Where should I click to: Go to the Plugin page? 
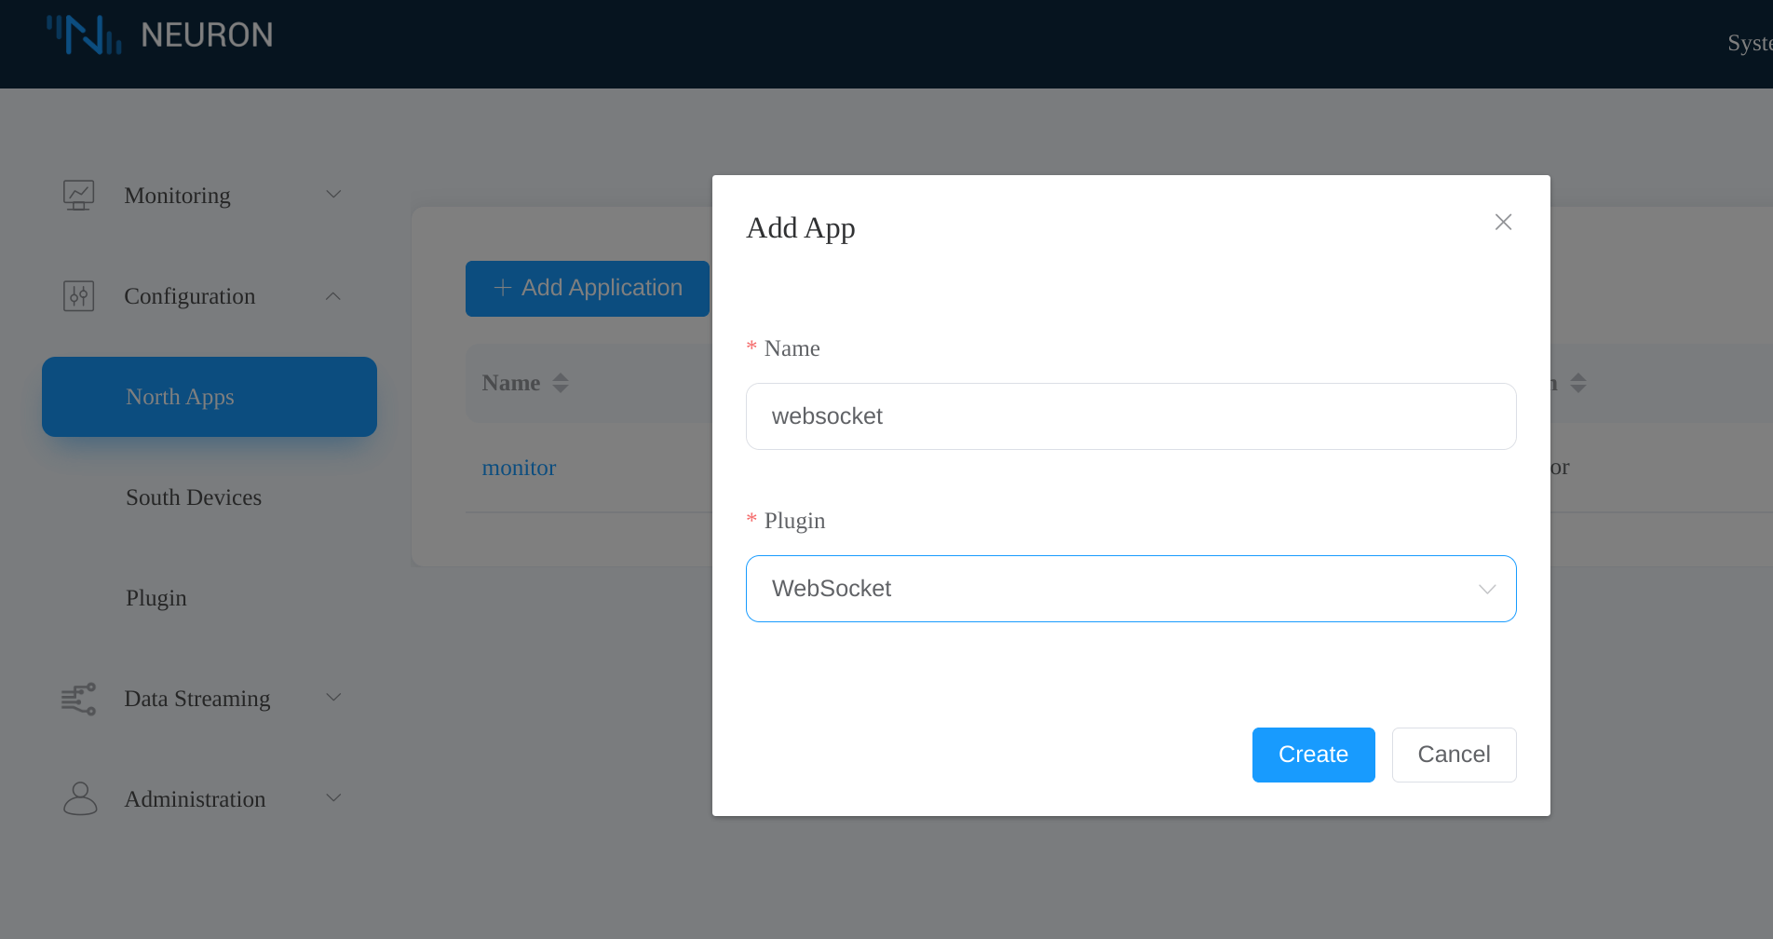(x=156, y=597)
